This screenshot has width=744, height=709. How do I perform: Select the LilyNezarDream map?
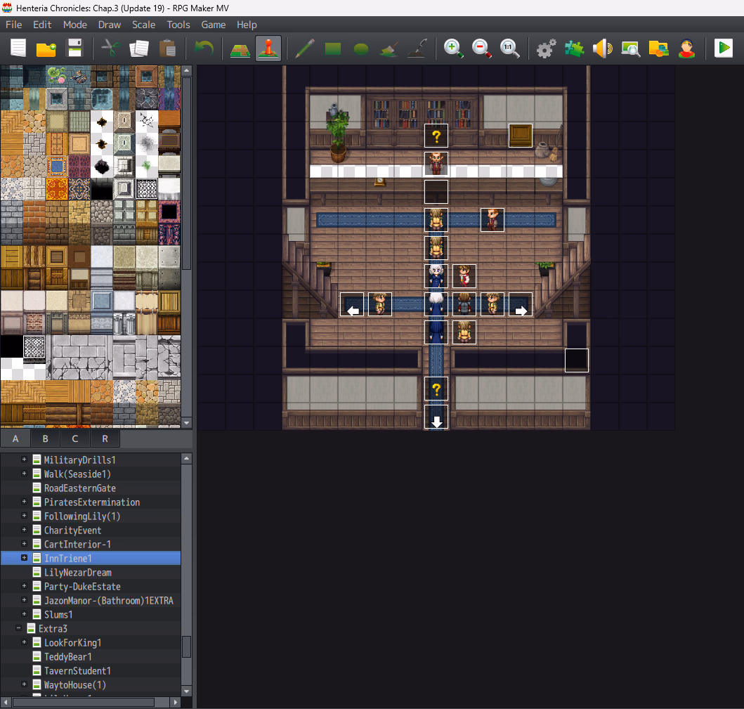pyautogui.click(x=77, y=572)
